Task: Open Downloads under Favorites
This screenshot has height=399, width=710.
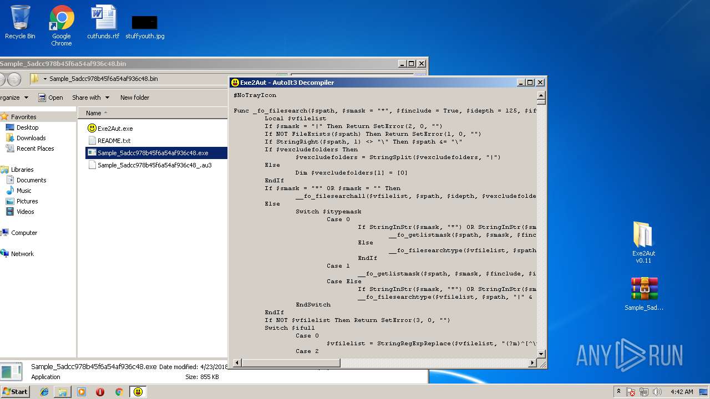Action: tap(31, 138)
